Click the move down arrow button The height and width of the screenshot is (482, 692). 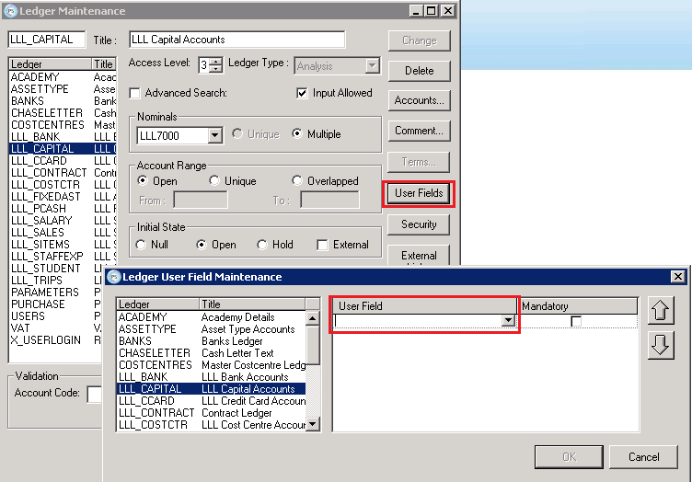tap(661, 345)
